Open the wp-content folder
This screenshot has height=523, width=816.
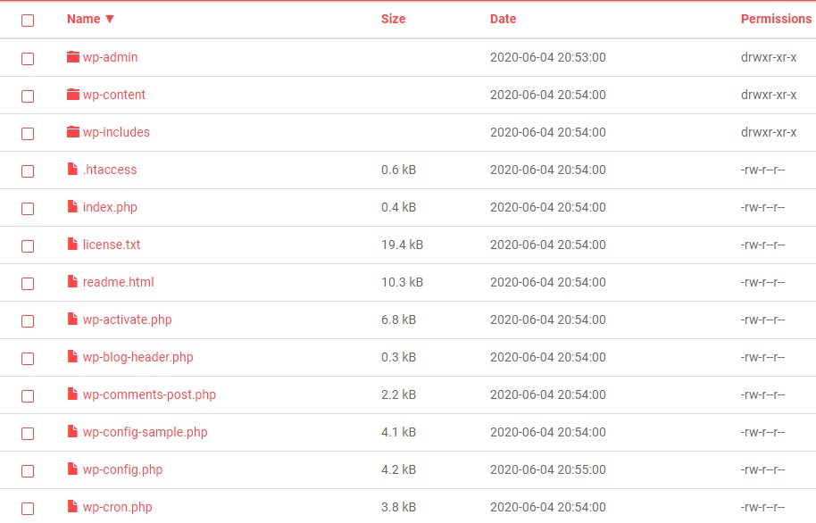click(114, 95)
